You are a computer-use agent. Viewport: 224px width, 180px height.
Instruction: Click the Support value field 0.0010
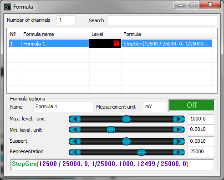pyautogui.click(x=201, y=141)
